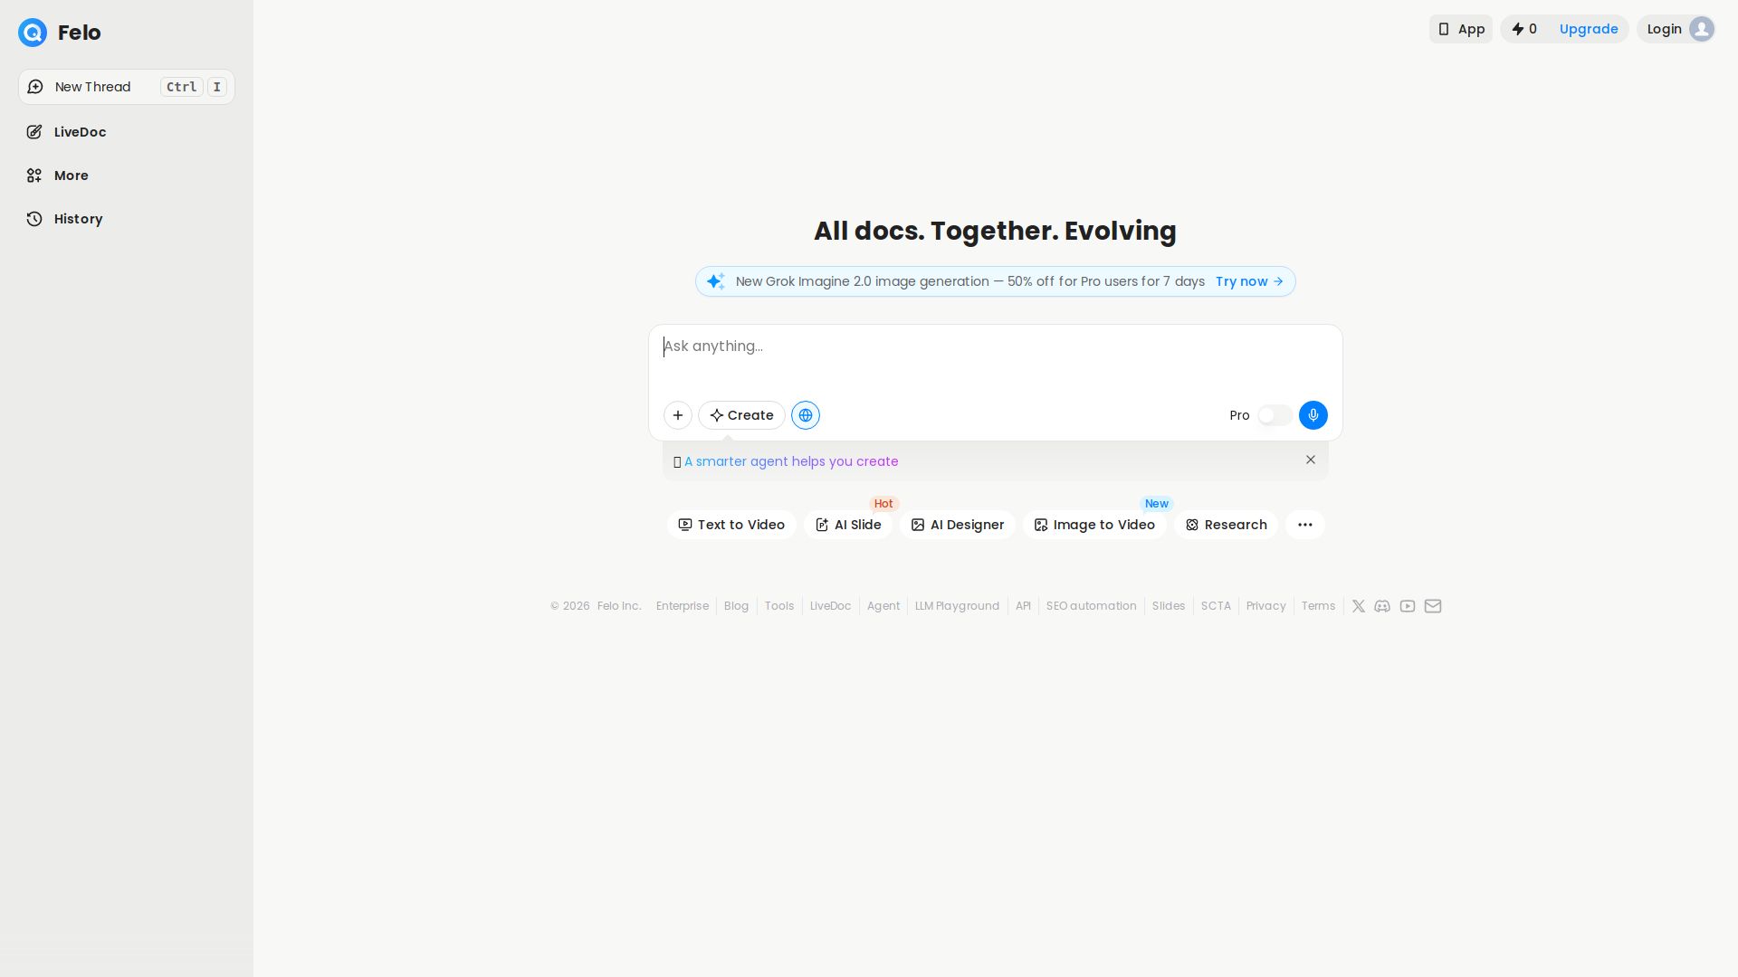Click the YouTube icon in footer

(x=1408, y=606)
